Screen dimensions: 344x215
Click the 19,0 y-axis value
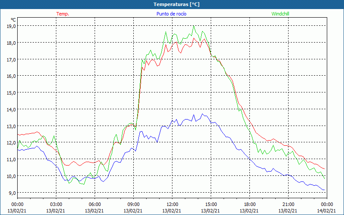[x=12, y=26]
